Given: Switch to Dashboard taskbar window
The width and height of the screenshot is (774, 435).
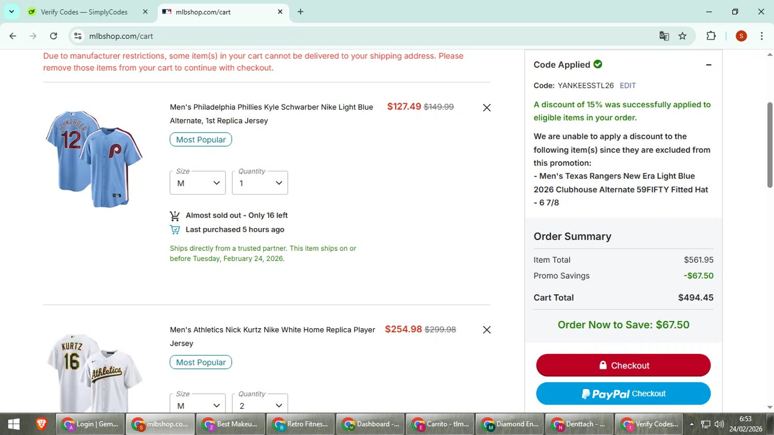Looking at the screenshot, I should 371,424.
